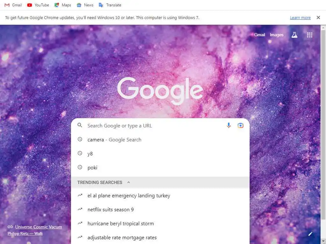Search by image with Google Lens icon
This screenshot has width=326, height=244.
240,125
